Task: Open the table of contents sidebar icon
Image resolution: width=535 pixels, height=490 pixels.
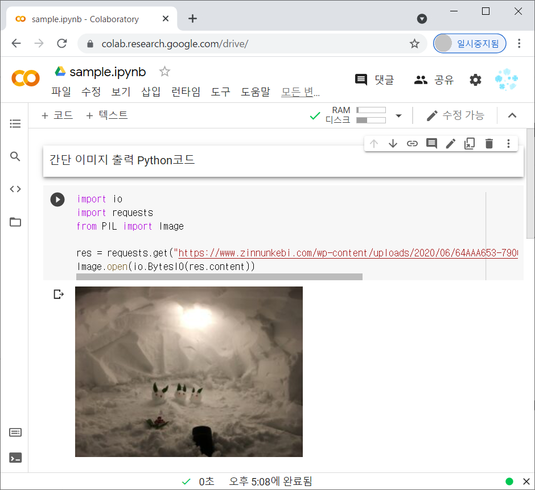Action: 15,123
